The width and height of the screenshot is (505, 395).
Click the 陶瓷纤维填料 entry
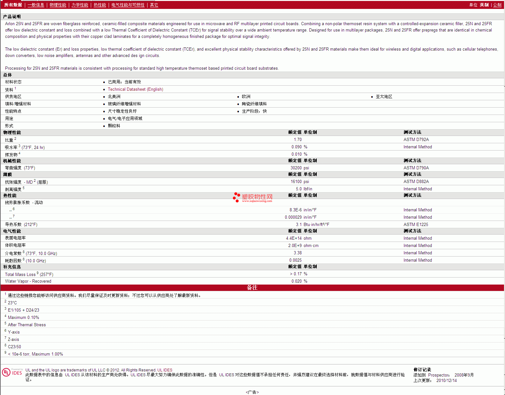tap(254, 104)
